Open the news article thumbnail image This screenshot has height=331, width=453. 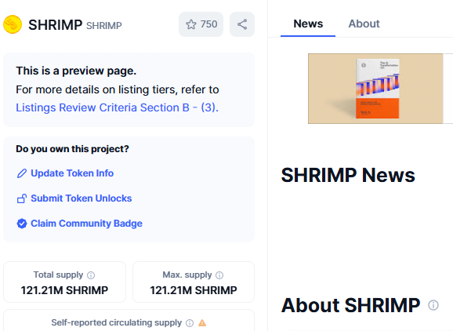pyautogui.click(x=375, y=89)
